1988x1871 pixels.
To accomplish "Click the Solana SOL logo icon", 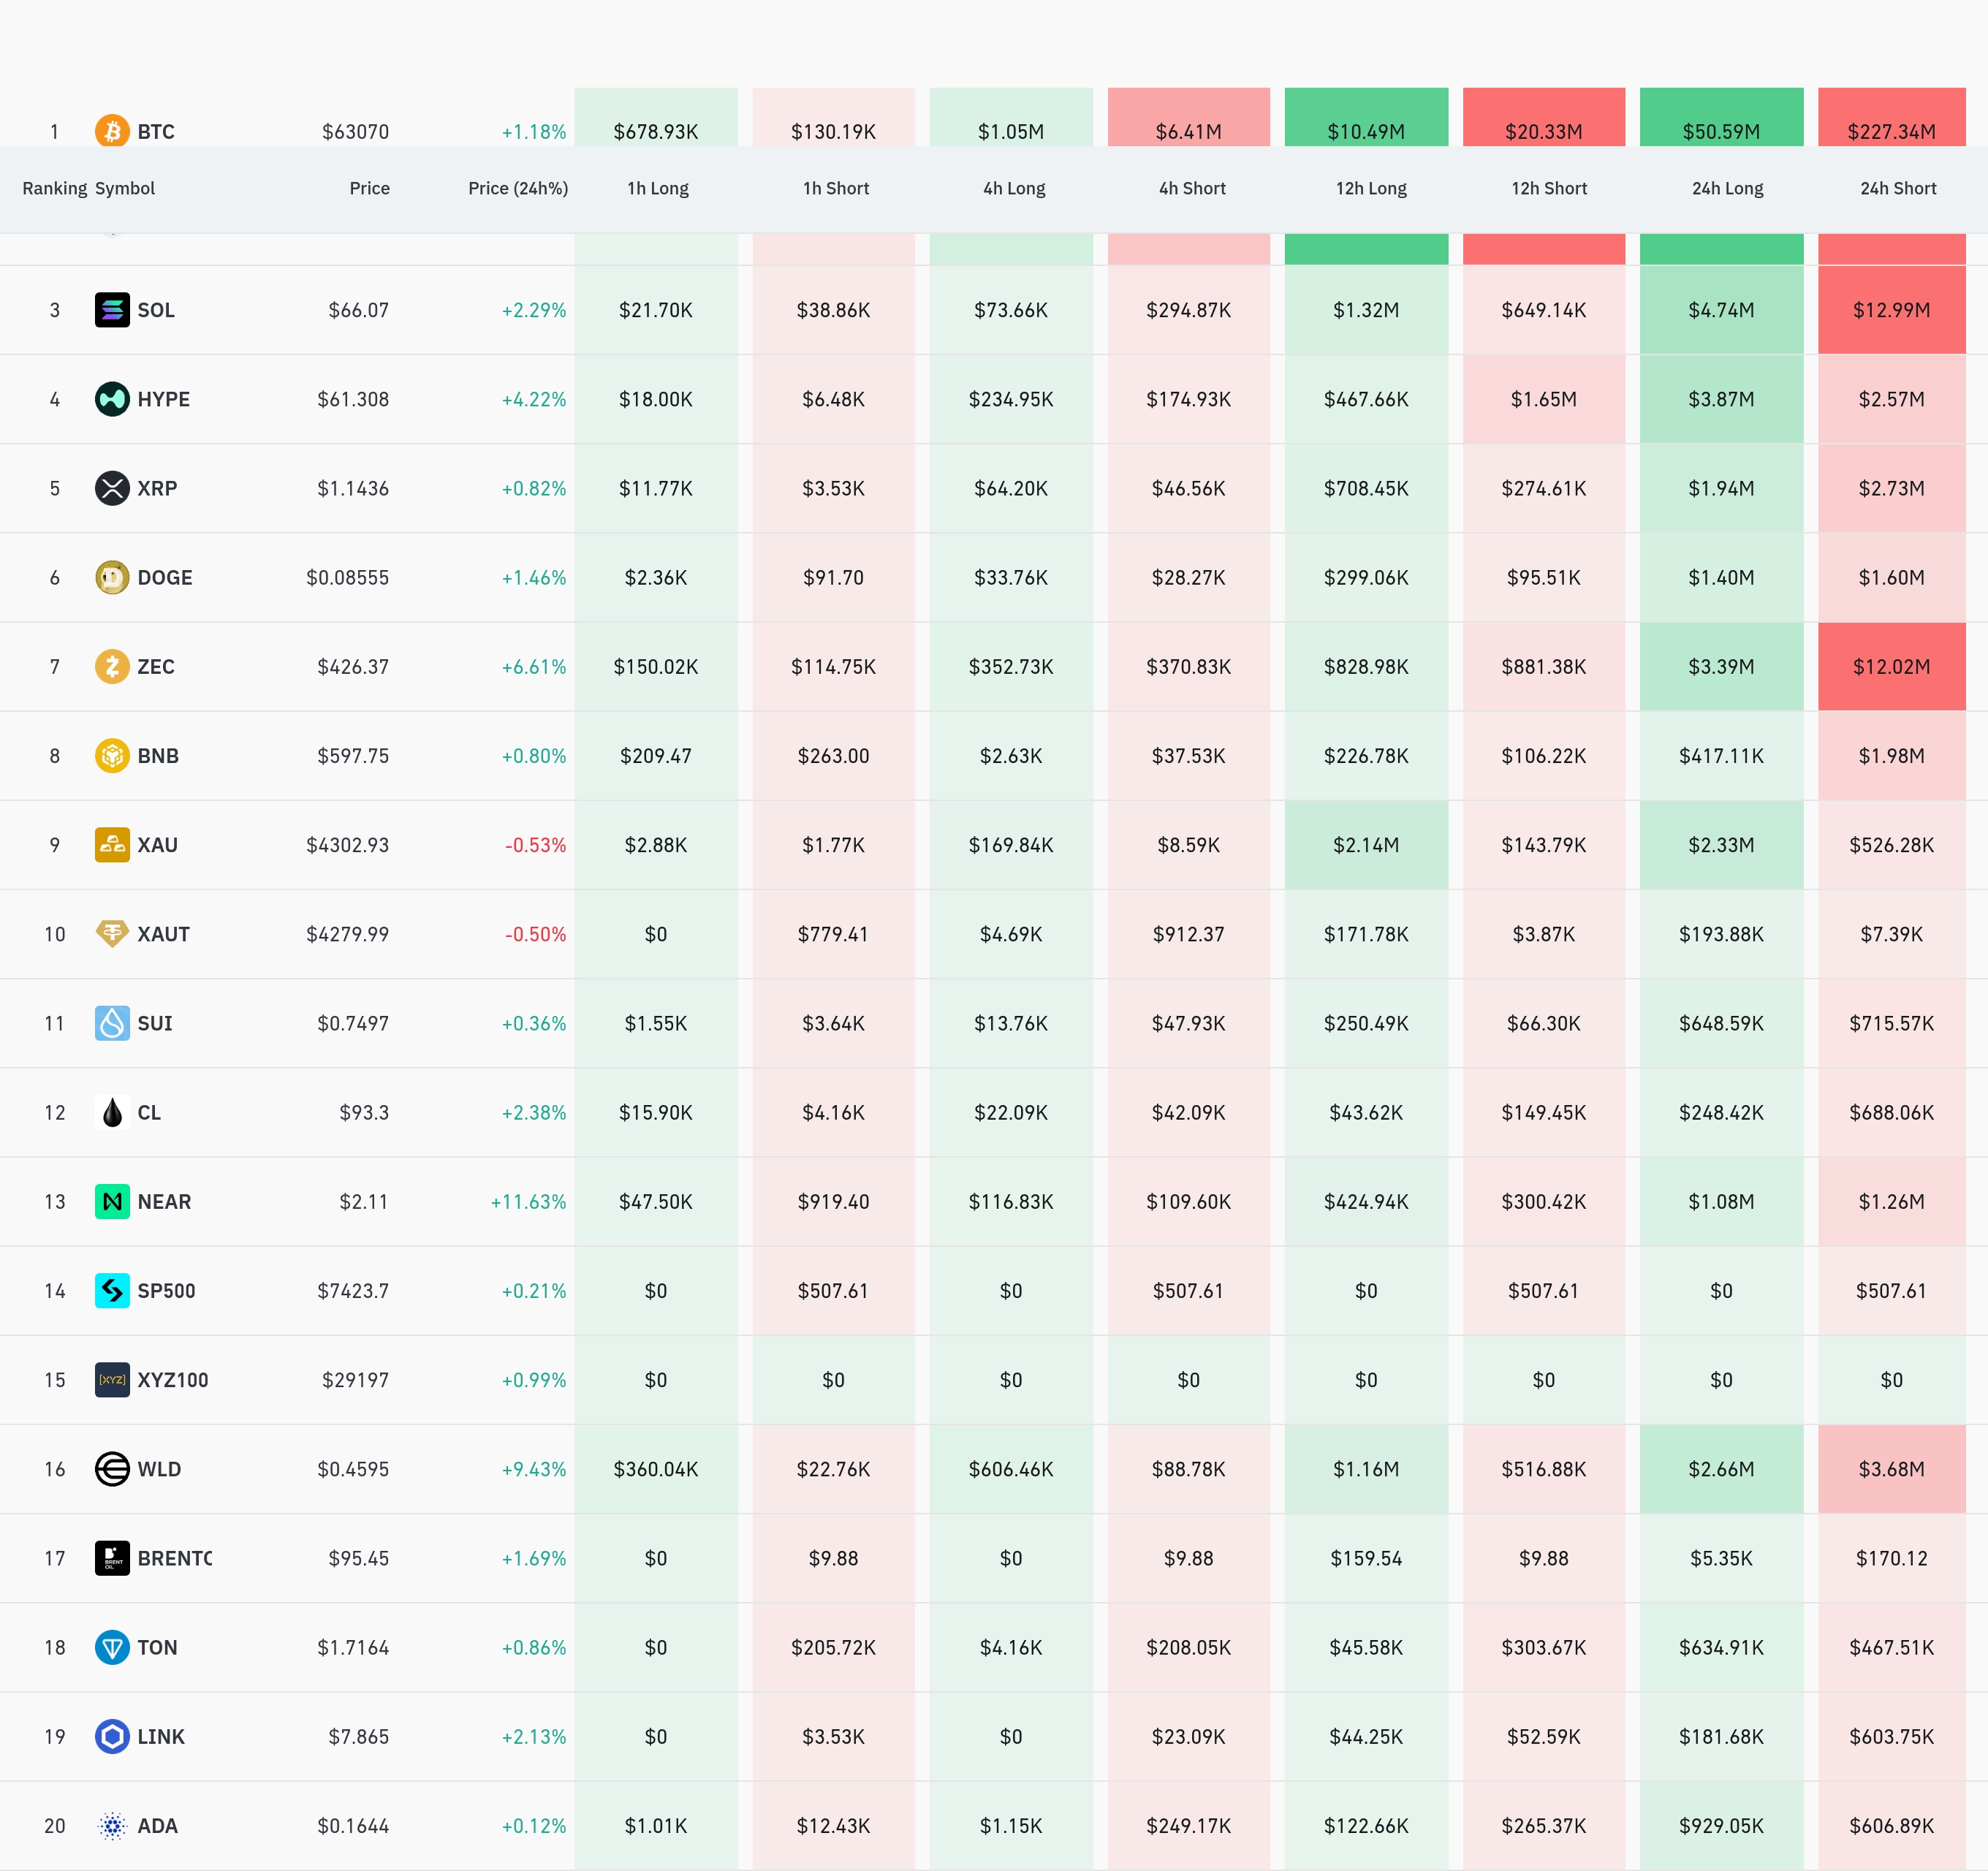I will [x=112, y=310].
